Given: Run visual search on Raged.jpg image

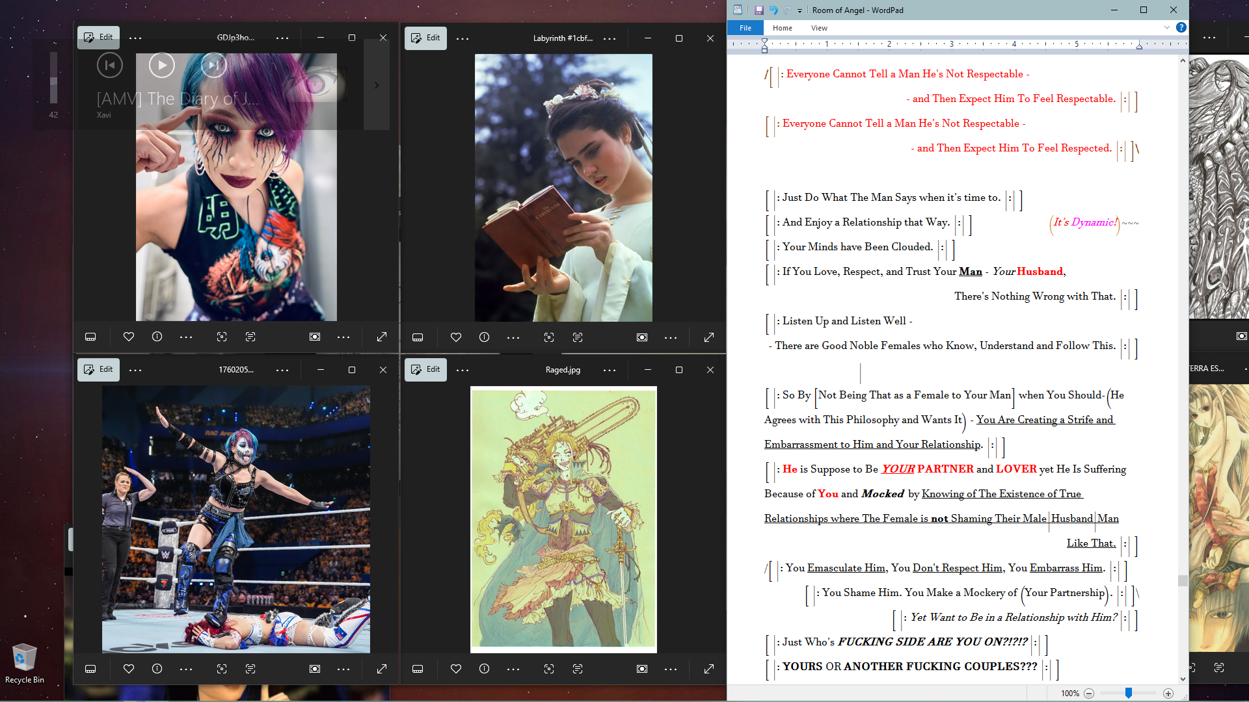Looking at the screenshot, I should coord(549,669).
